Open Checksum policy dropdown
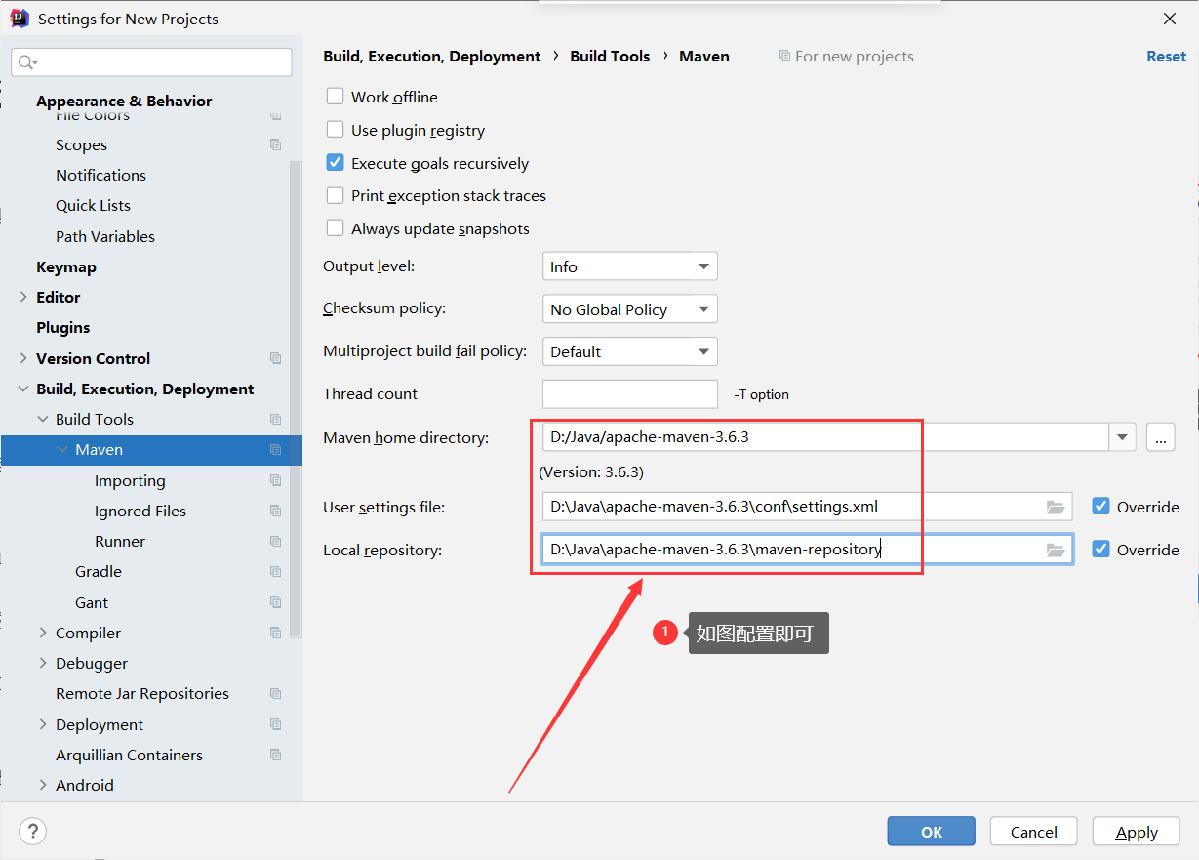 (629, 309)
